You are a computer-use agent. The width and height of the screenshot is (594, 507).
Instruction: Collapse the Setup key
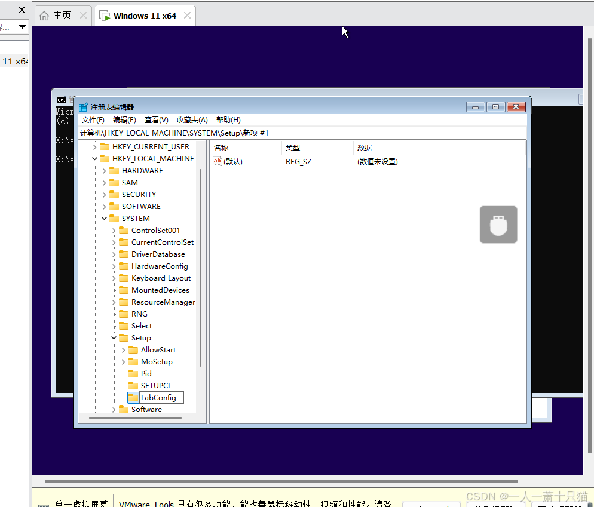tap(114, 338)
